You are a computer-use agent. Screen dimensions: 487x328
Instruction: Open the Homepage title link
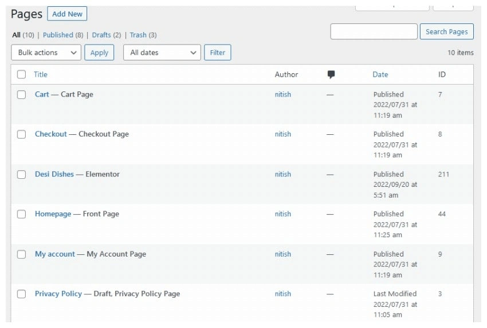[x=53, y=214]
